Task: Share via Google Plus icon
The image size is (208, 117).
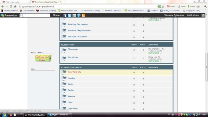Action: (x=74, y=16)
